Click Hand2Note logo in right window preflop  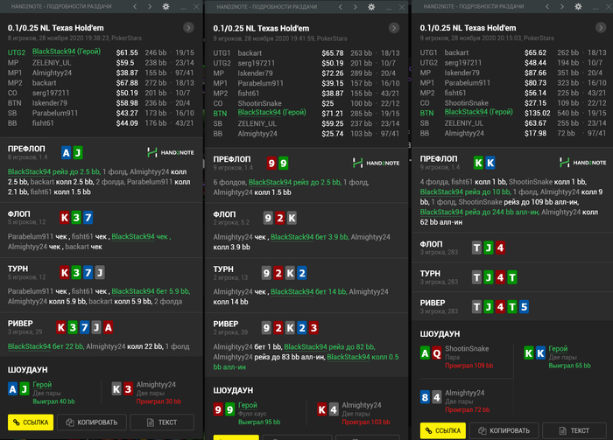coord(583,163)
